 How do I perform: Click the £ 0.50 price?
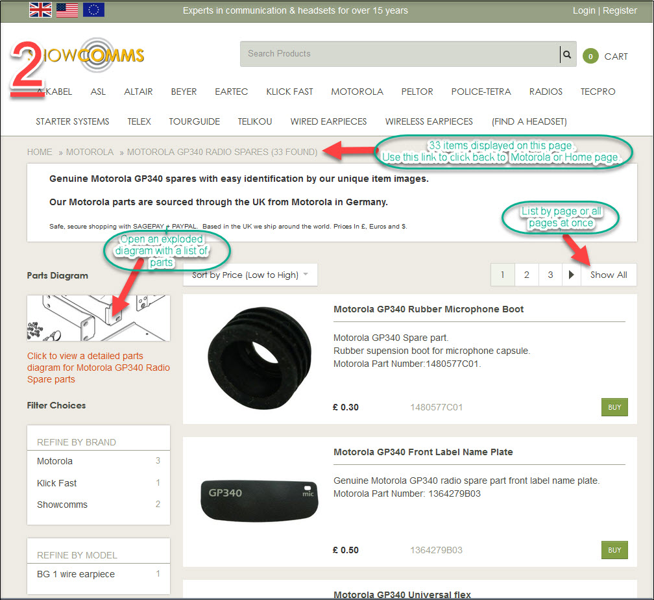[x=345, y=550]
